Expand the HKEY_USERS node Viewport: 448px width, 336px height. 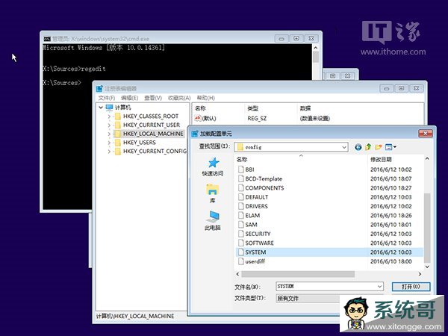(x=109, y=143)
